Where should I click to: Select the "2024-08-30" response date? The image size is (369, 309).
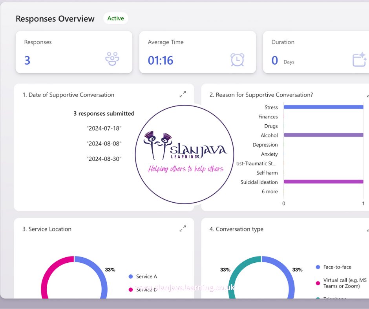coord(104,159)
